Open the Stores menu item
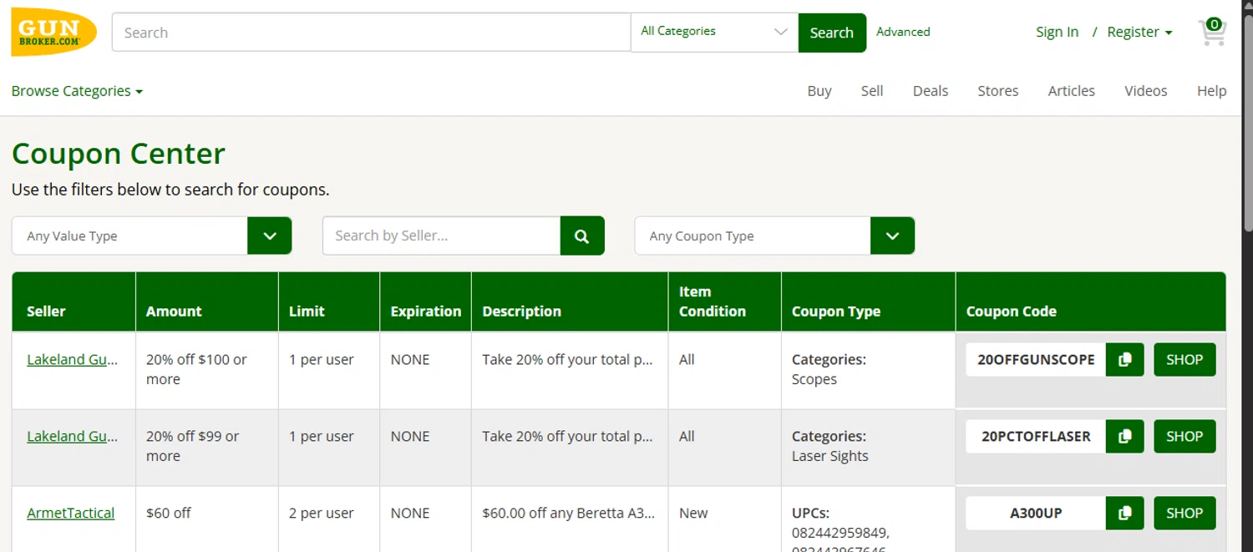 997,91
